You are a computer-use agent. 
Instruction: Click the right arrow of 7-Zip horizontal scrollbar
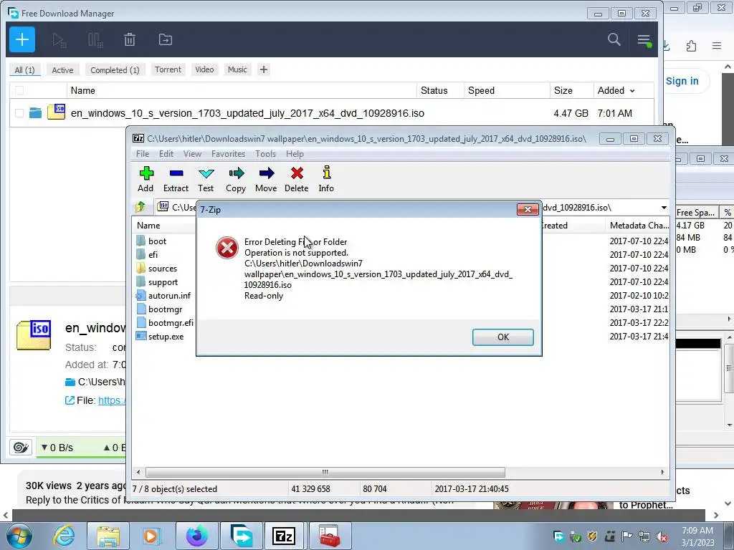pyautogui.click(x=662, y=472)
